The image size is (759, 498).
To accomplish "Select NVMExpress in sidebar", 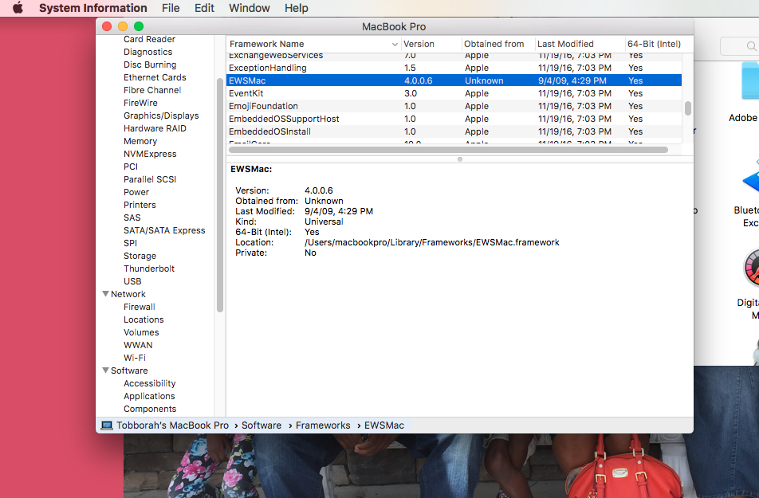I will (x=150, y=154).
